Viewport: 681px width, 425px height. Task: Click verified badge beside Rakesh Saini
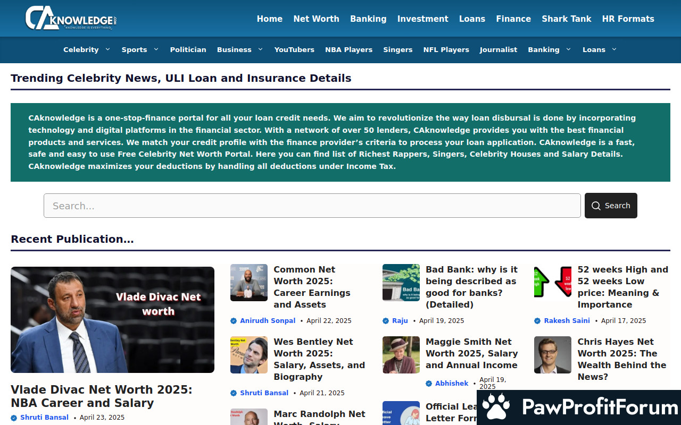pos(537,321)
